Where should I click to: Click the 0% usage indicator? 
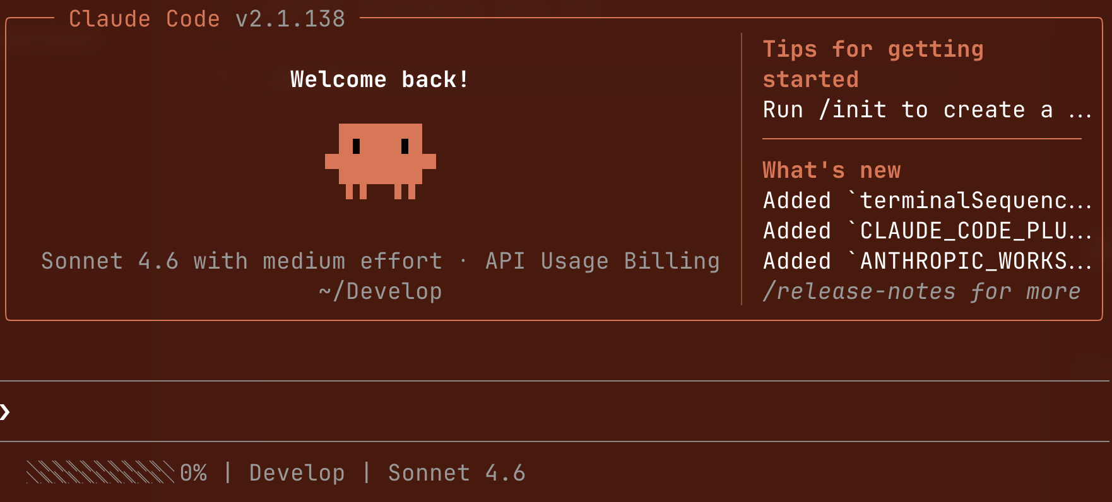click(194, 472)
